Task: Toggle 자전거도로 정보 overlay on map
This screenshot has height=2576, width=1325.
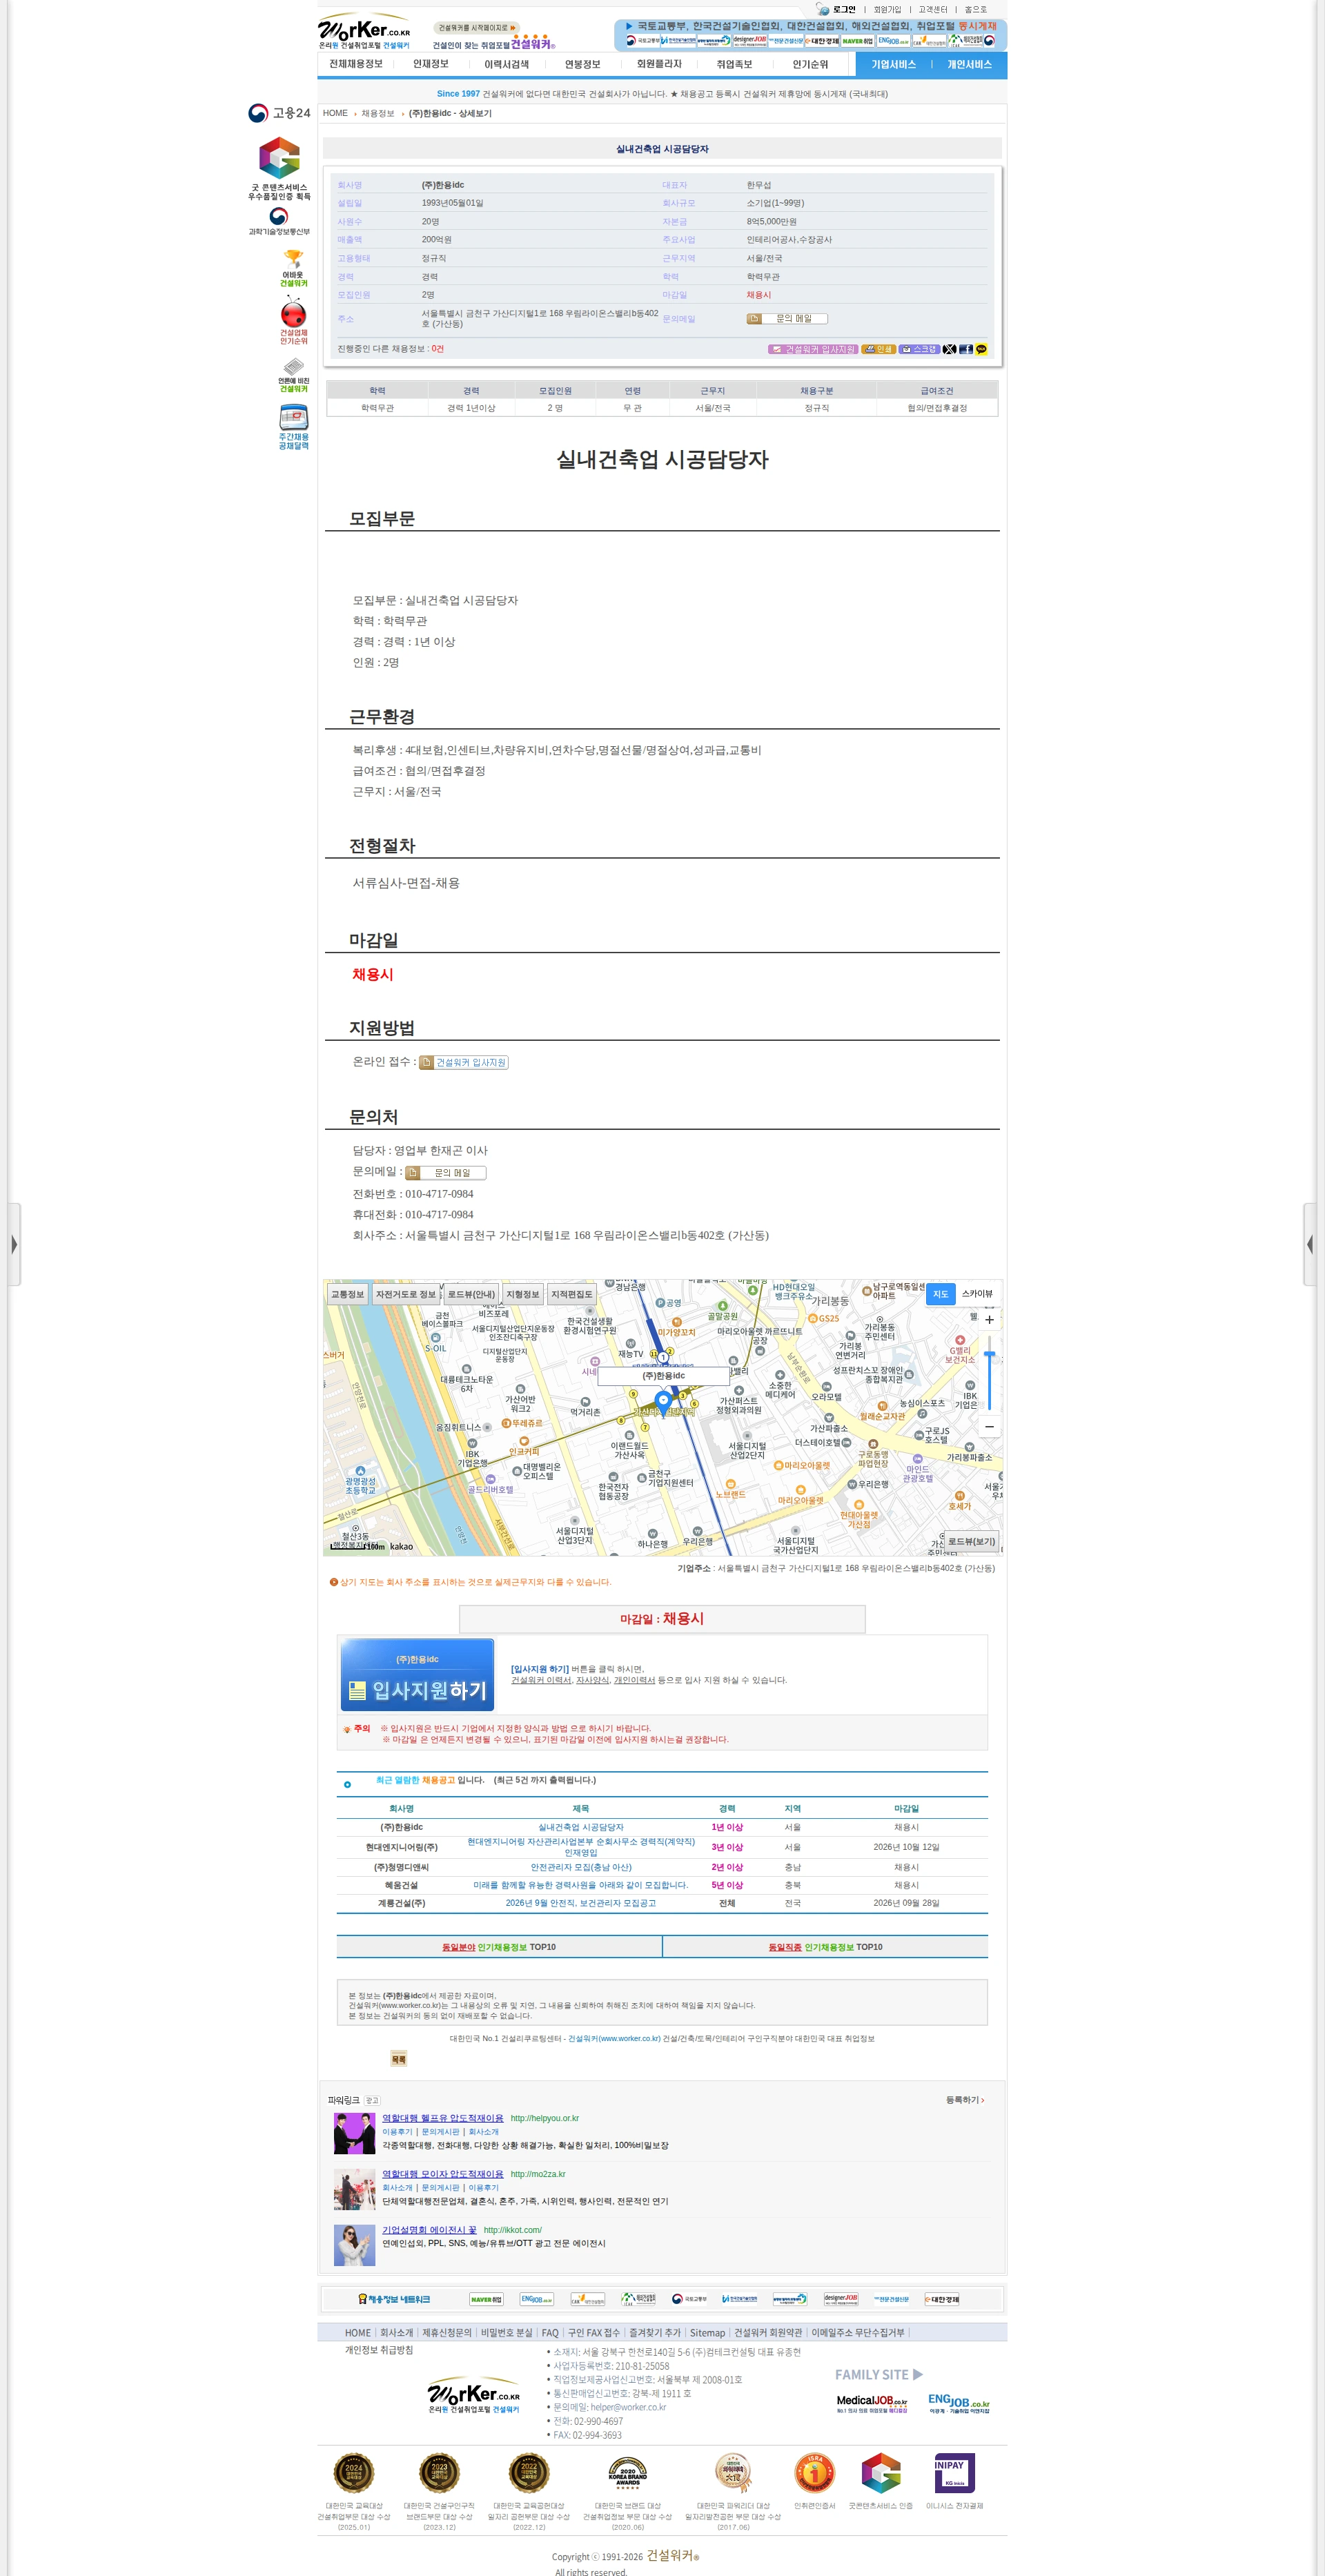Action: [x=406, y=1294]
